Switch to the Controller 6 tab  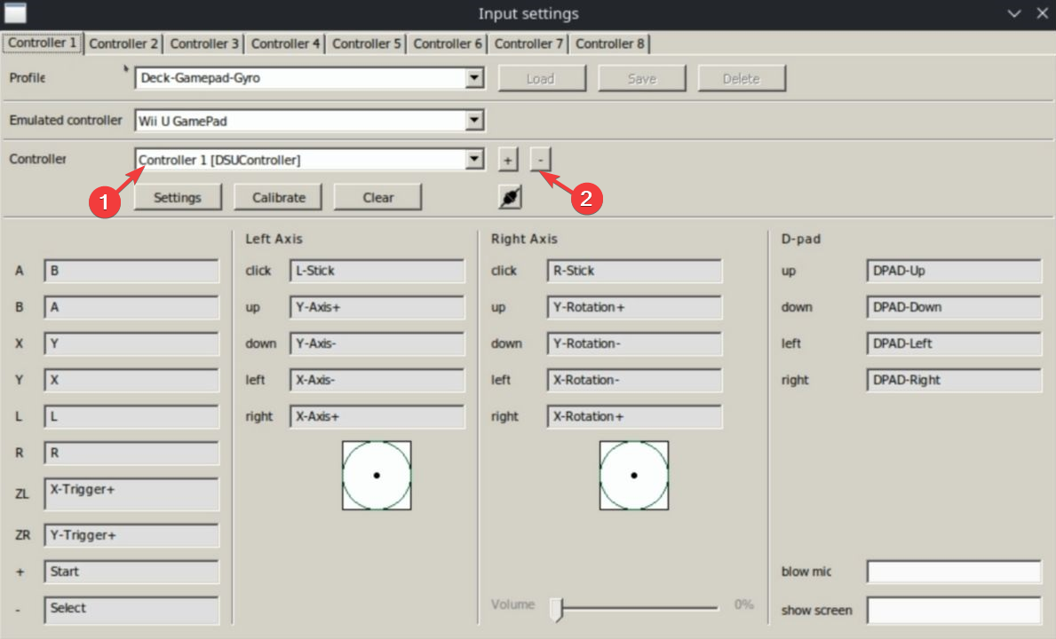click(x=448, y=43)
